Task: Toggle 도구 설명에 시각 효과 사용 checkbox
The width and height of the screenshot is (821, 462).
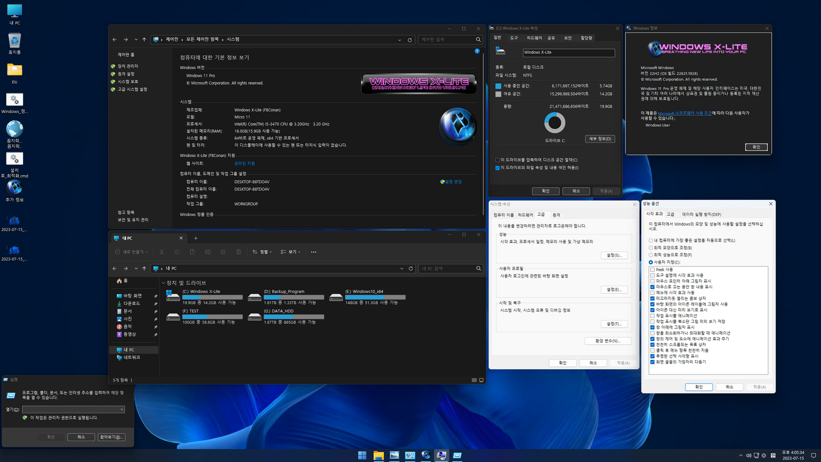Action: [652, 275]
